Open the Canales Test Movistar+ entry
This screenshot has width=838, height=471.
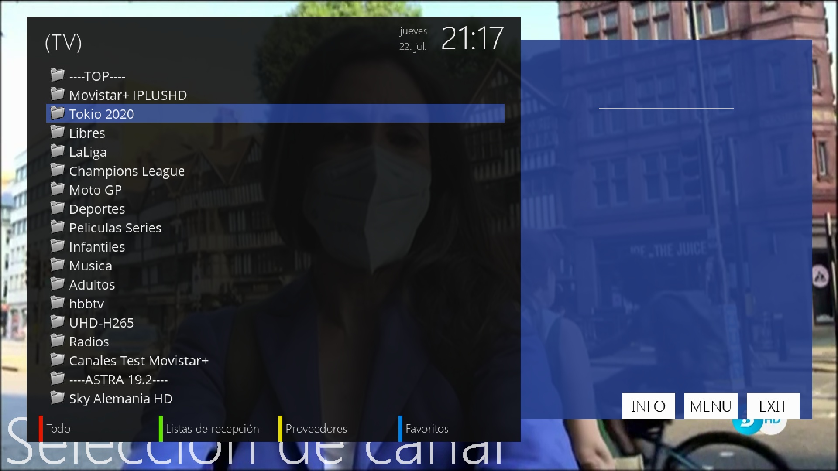(139, 361)
